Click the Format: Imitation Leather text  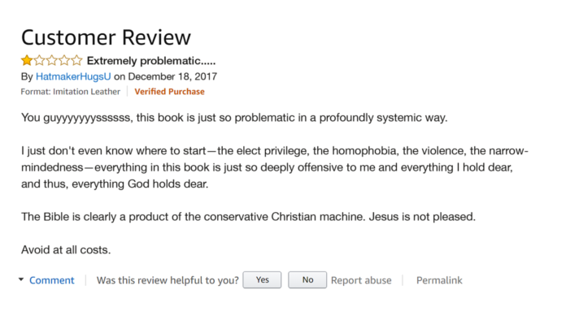coord(71,92)
